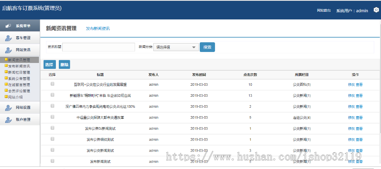Click the 新闻资讯管理 page heading
Image resolution: width=381 pixels, height=169 pixels.
tap(61, 28)
